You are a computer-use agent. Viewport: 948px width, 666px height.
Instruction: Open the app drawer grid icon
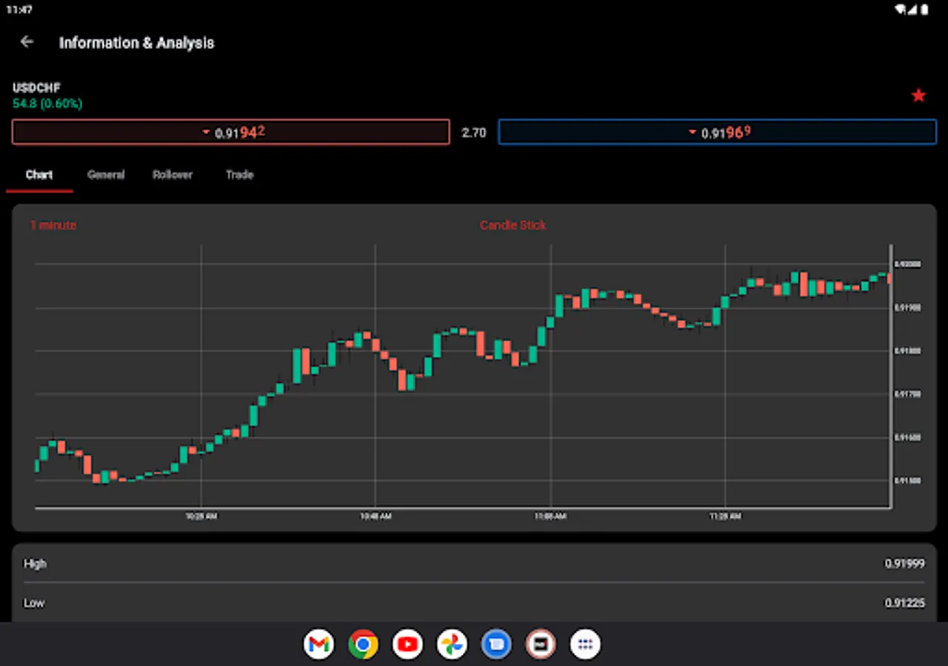coord(585,645)
